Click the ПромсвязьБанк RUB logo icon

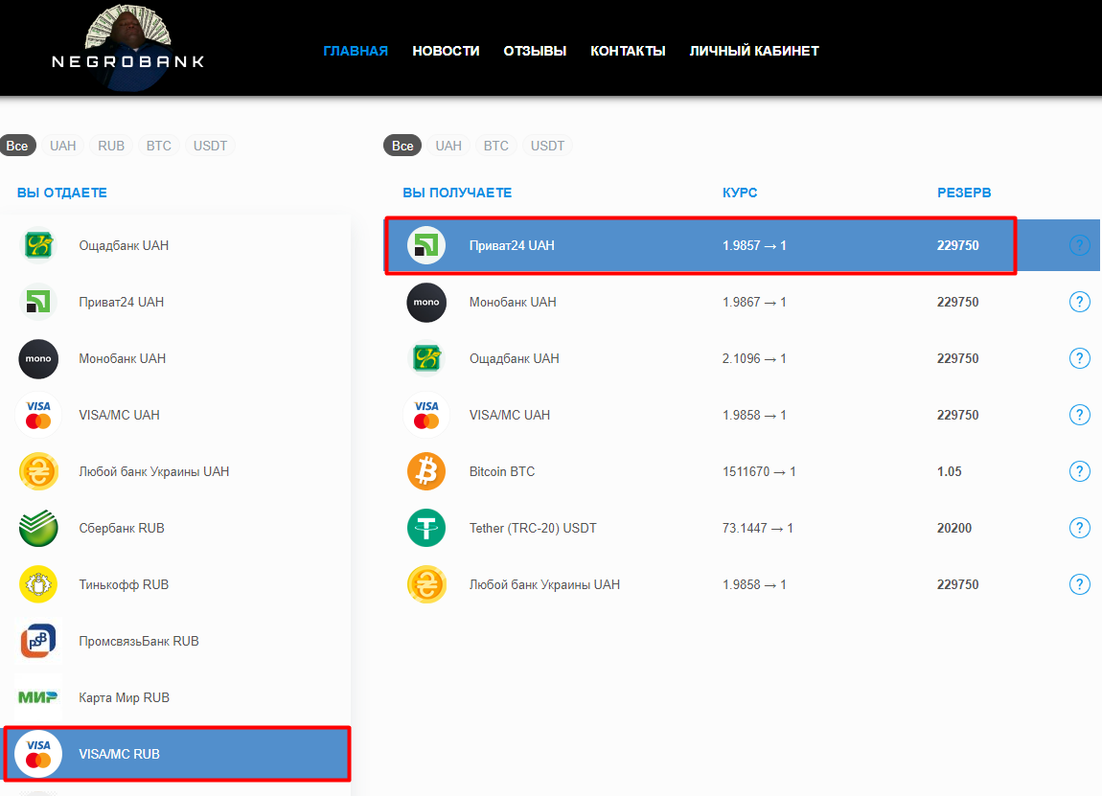click(x=38, y=641)
